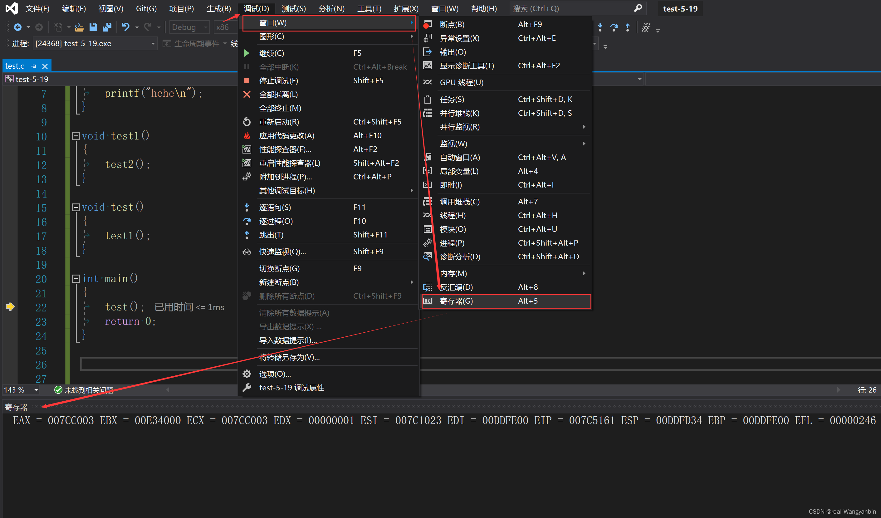Collapse the void test1() function block

(76, 136)
